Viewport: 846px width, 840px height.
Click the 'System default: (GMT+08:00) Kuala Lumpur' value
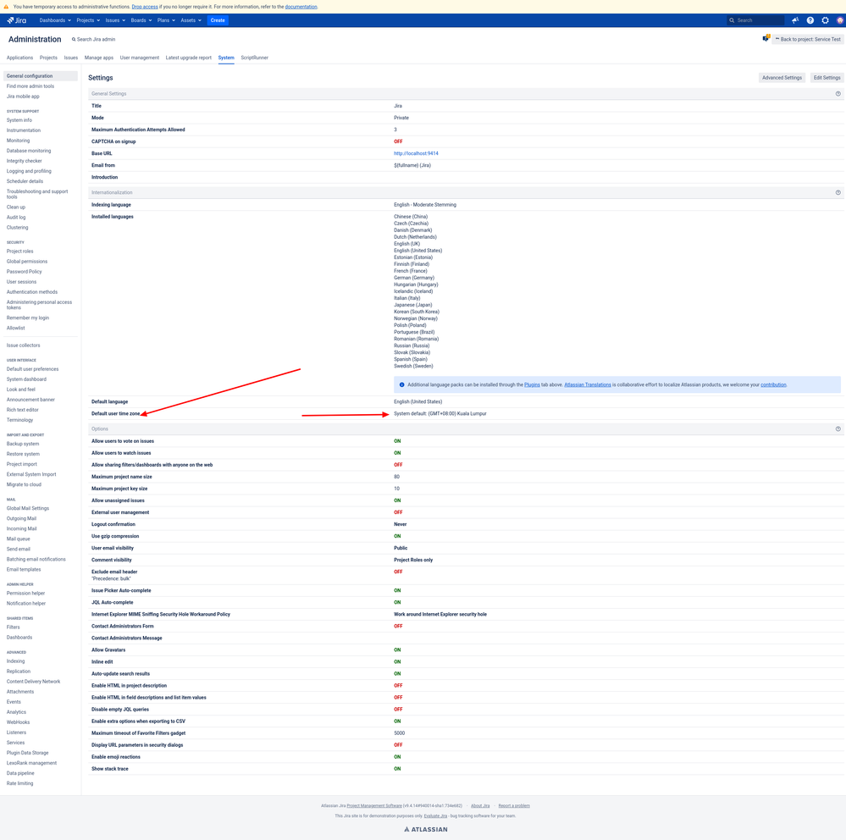click(440, 414)
